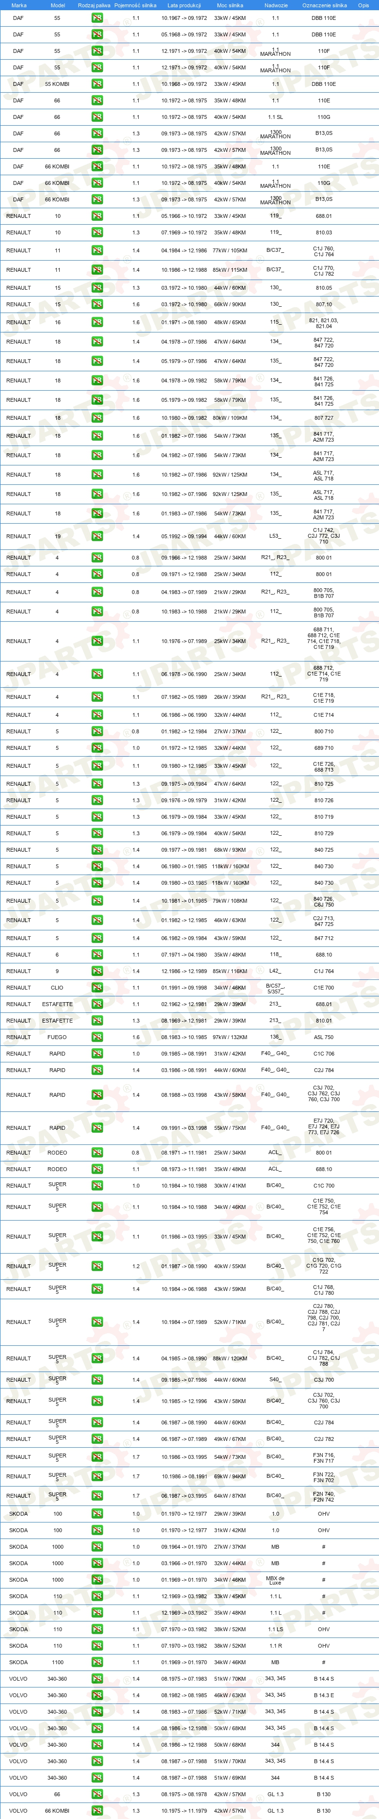This screenshot has height=1819, width=379.
Task: Click fuel icon in Renault 10 810.03 row
Action: (97, 232)
